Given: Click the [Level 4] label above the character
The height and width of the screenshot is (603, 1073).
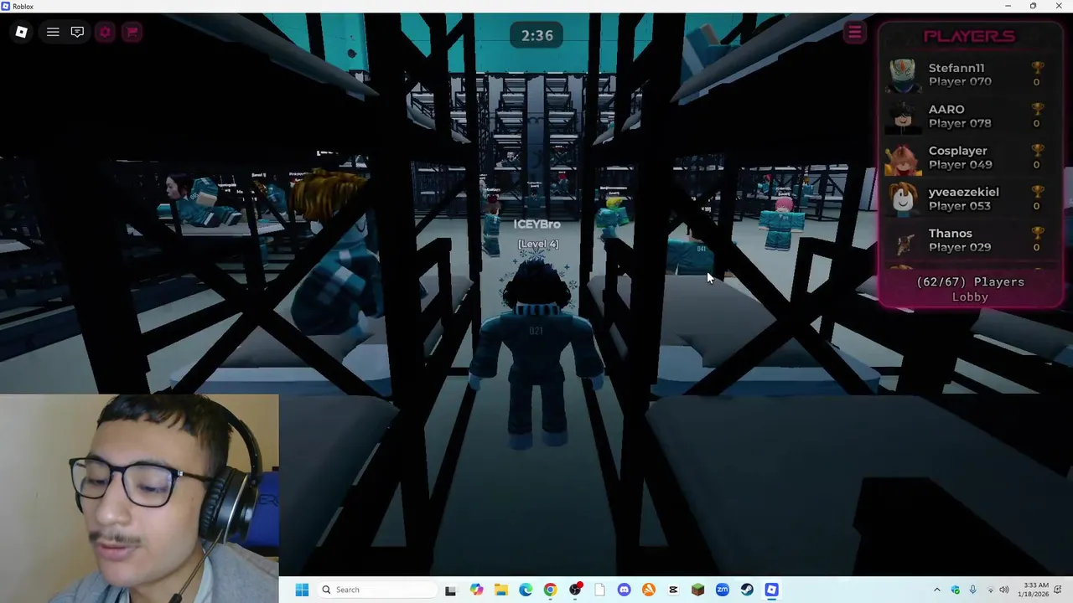Looking at the screenshot, I should tap(537, 245).
